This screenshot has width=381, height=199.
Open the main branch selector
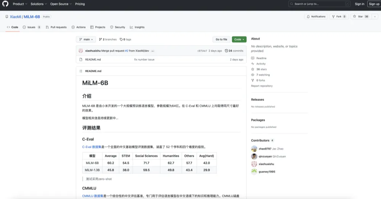coord(86,39)
